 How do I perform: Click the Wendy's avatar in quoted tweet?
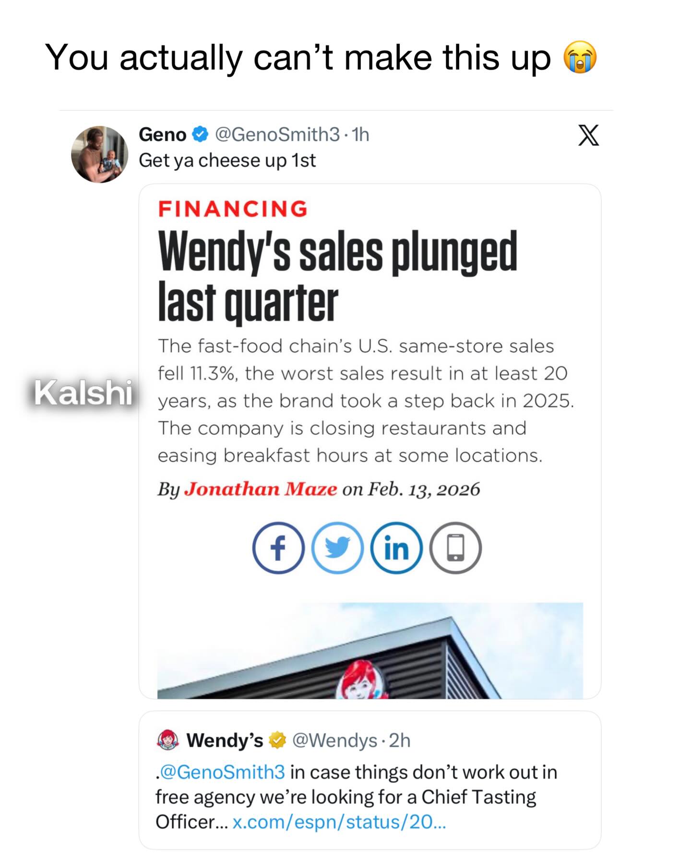[x=167, y=740]
